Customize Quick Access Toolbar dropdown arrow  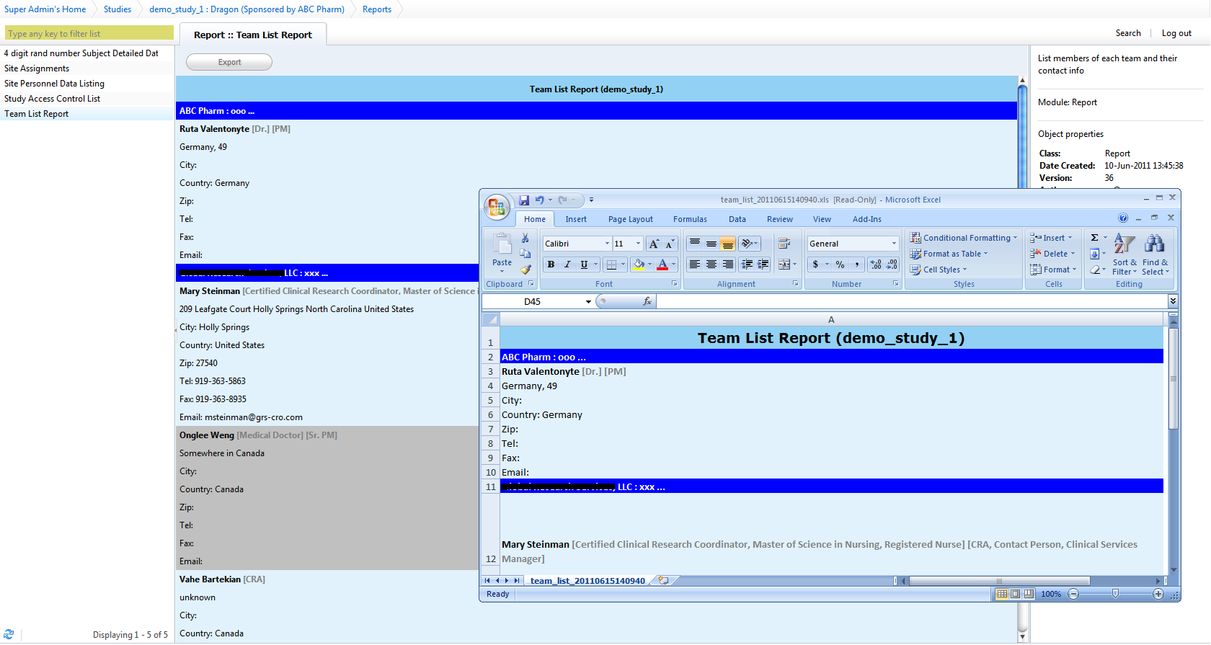click(x=591, y=200)
